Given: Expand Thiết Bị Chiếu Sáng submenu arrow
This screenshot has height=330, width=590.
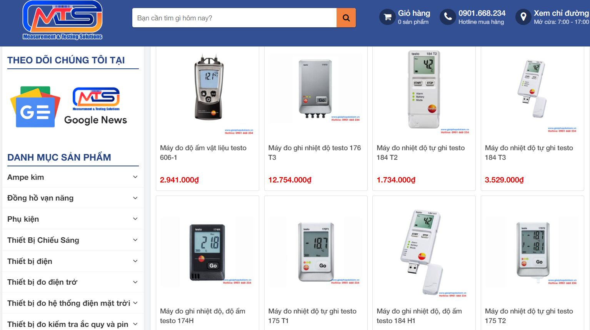Looking at the screenshot, I should click(135, 240).
